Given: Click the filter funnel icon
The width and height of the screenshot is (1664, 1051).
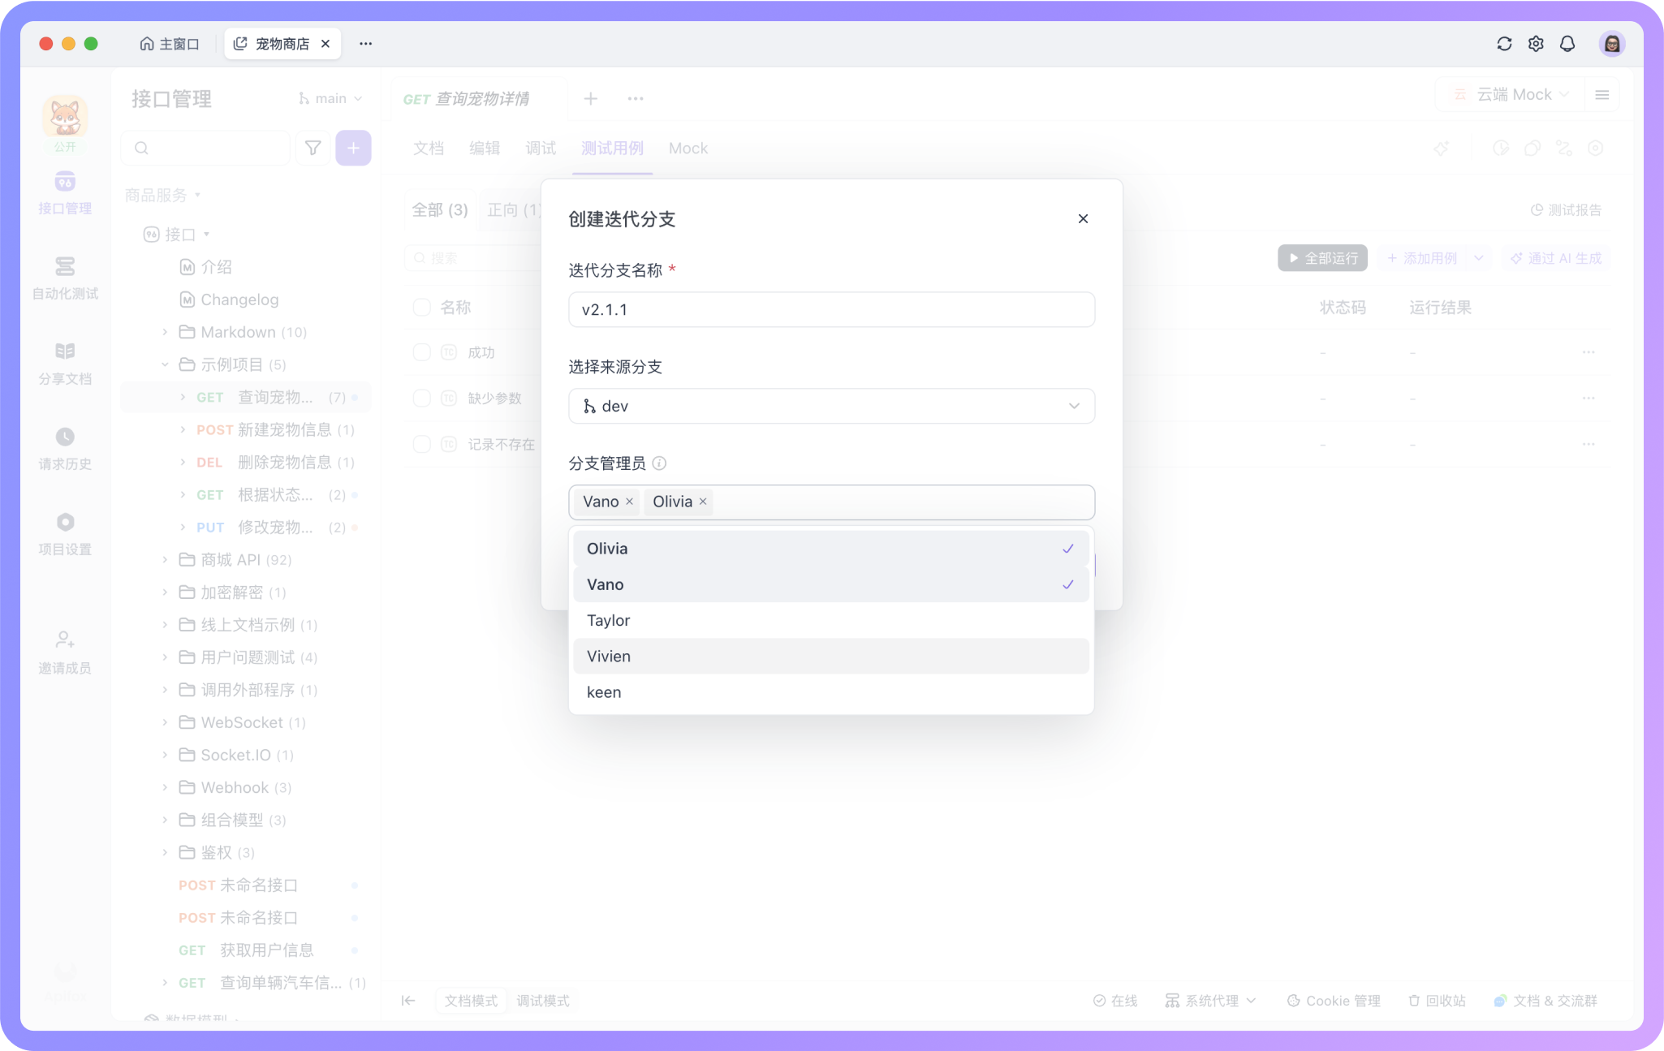Looking at the screenshot, I should click(x=313, y=148).
